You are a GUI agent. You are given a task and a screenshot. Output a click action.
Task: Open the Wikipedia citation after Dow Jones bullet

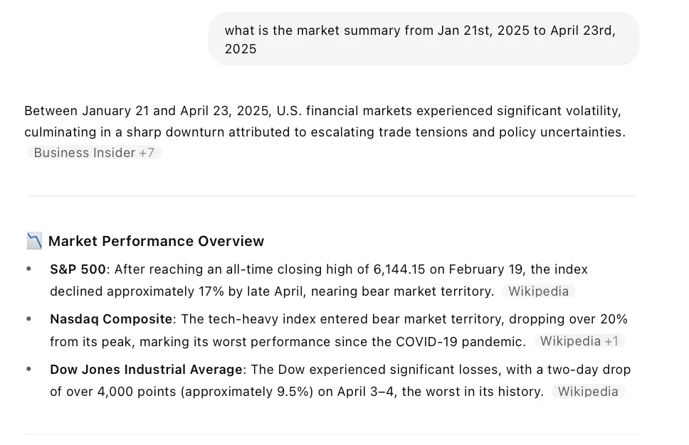click(588, 392)
